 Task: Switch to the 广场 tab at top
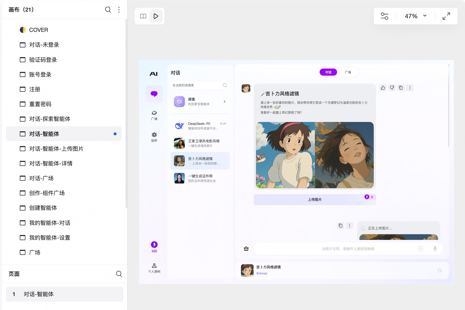(x=348, y=72)
